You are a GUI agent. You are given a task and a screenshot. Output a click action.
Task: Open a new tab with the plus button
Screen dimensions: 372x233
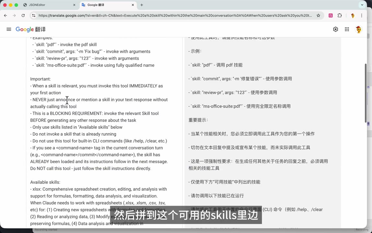coord(142,5)
